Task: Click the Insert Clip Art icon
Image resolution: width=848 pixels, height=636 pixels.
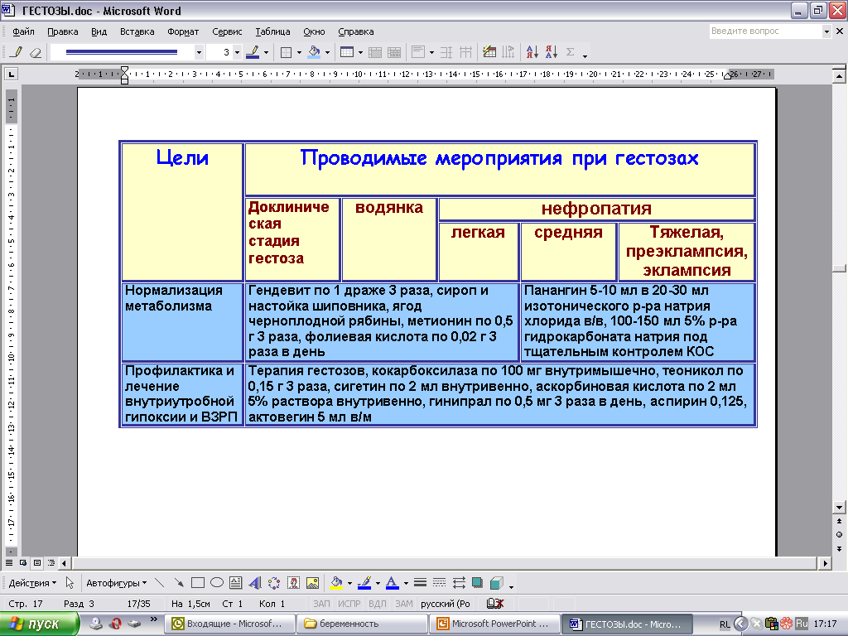Action: 293,583
